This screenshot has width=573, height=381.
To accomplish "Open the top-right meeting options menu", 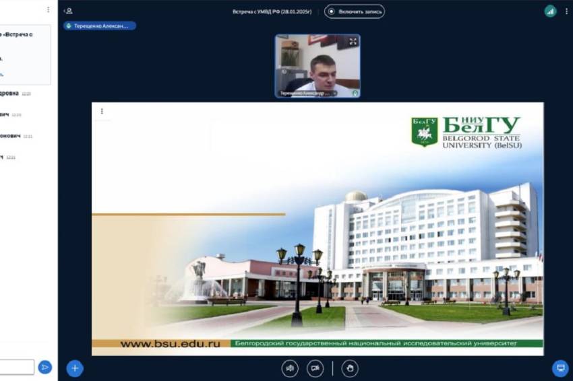I will pos(566,11).
